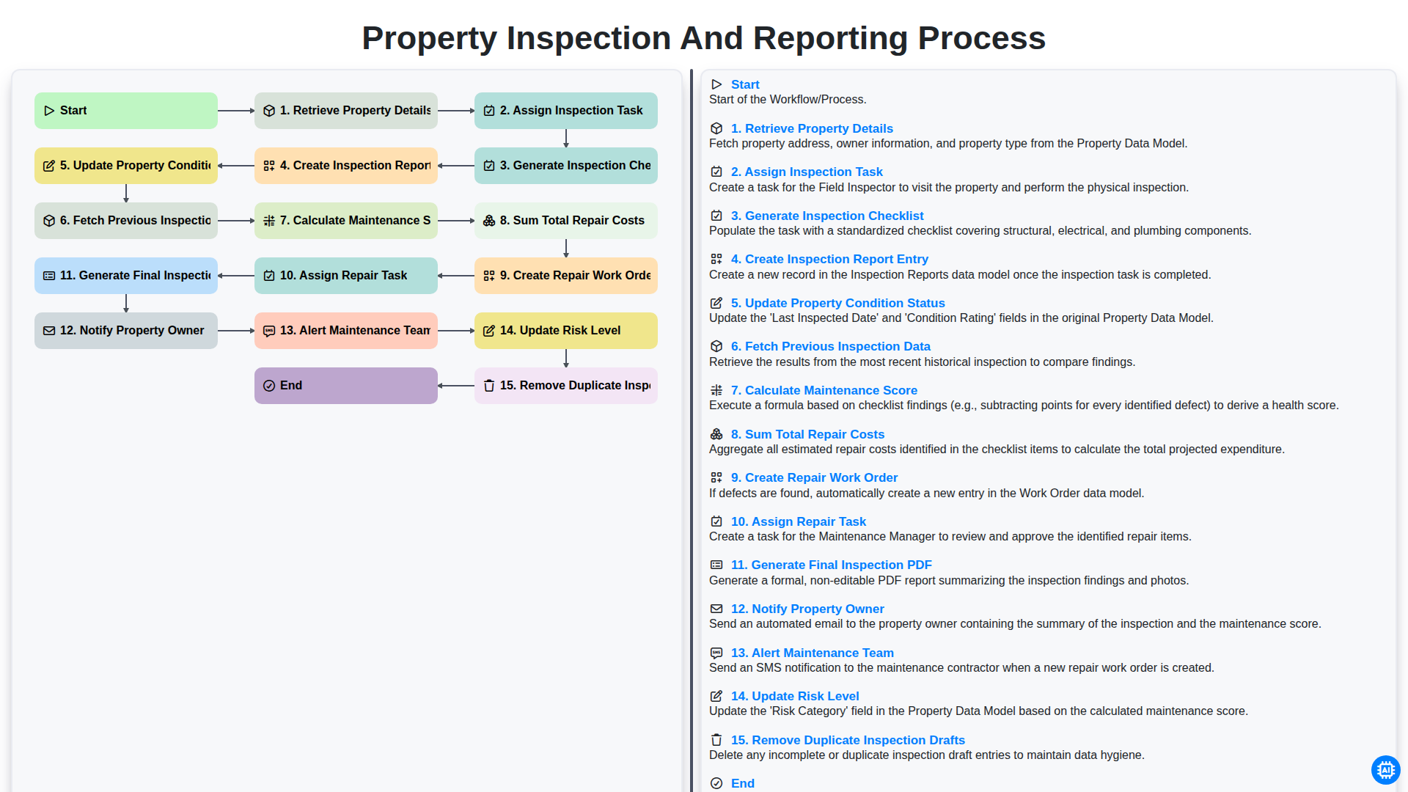The image size is (1408, 792).
Task: Open 3. Generate Inspection Checklist link
Action: 827,216
